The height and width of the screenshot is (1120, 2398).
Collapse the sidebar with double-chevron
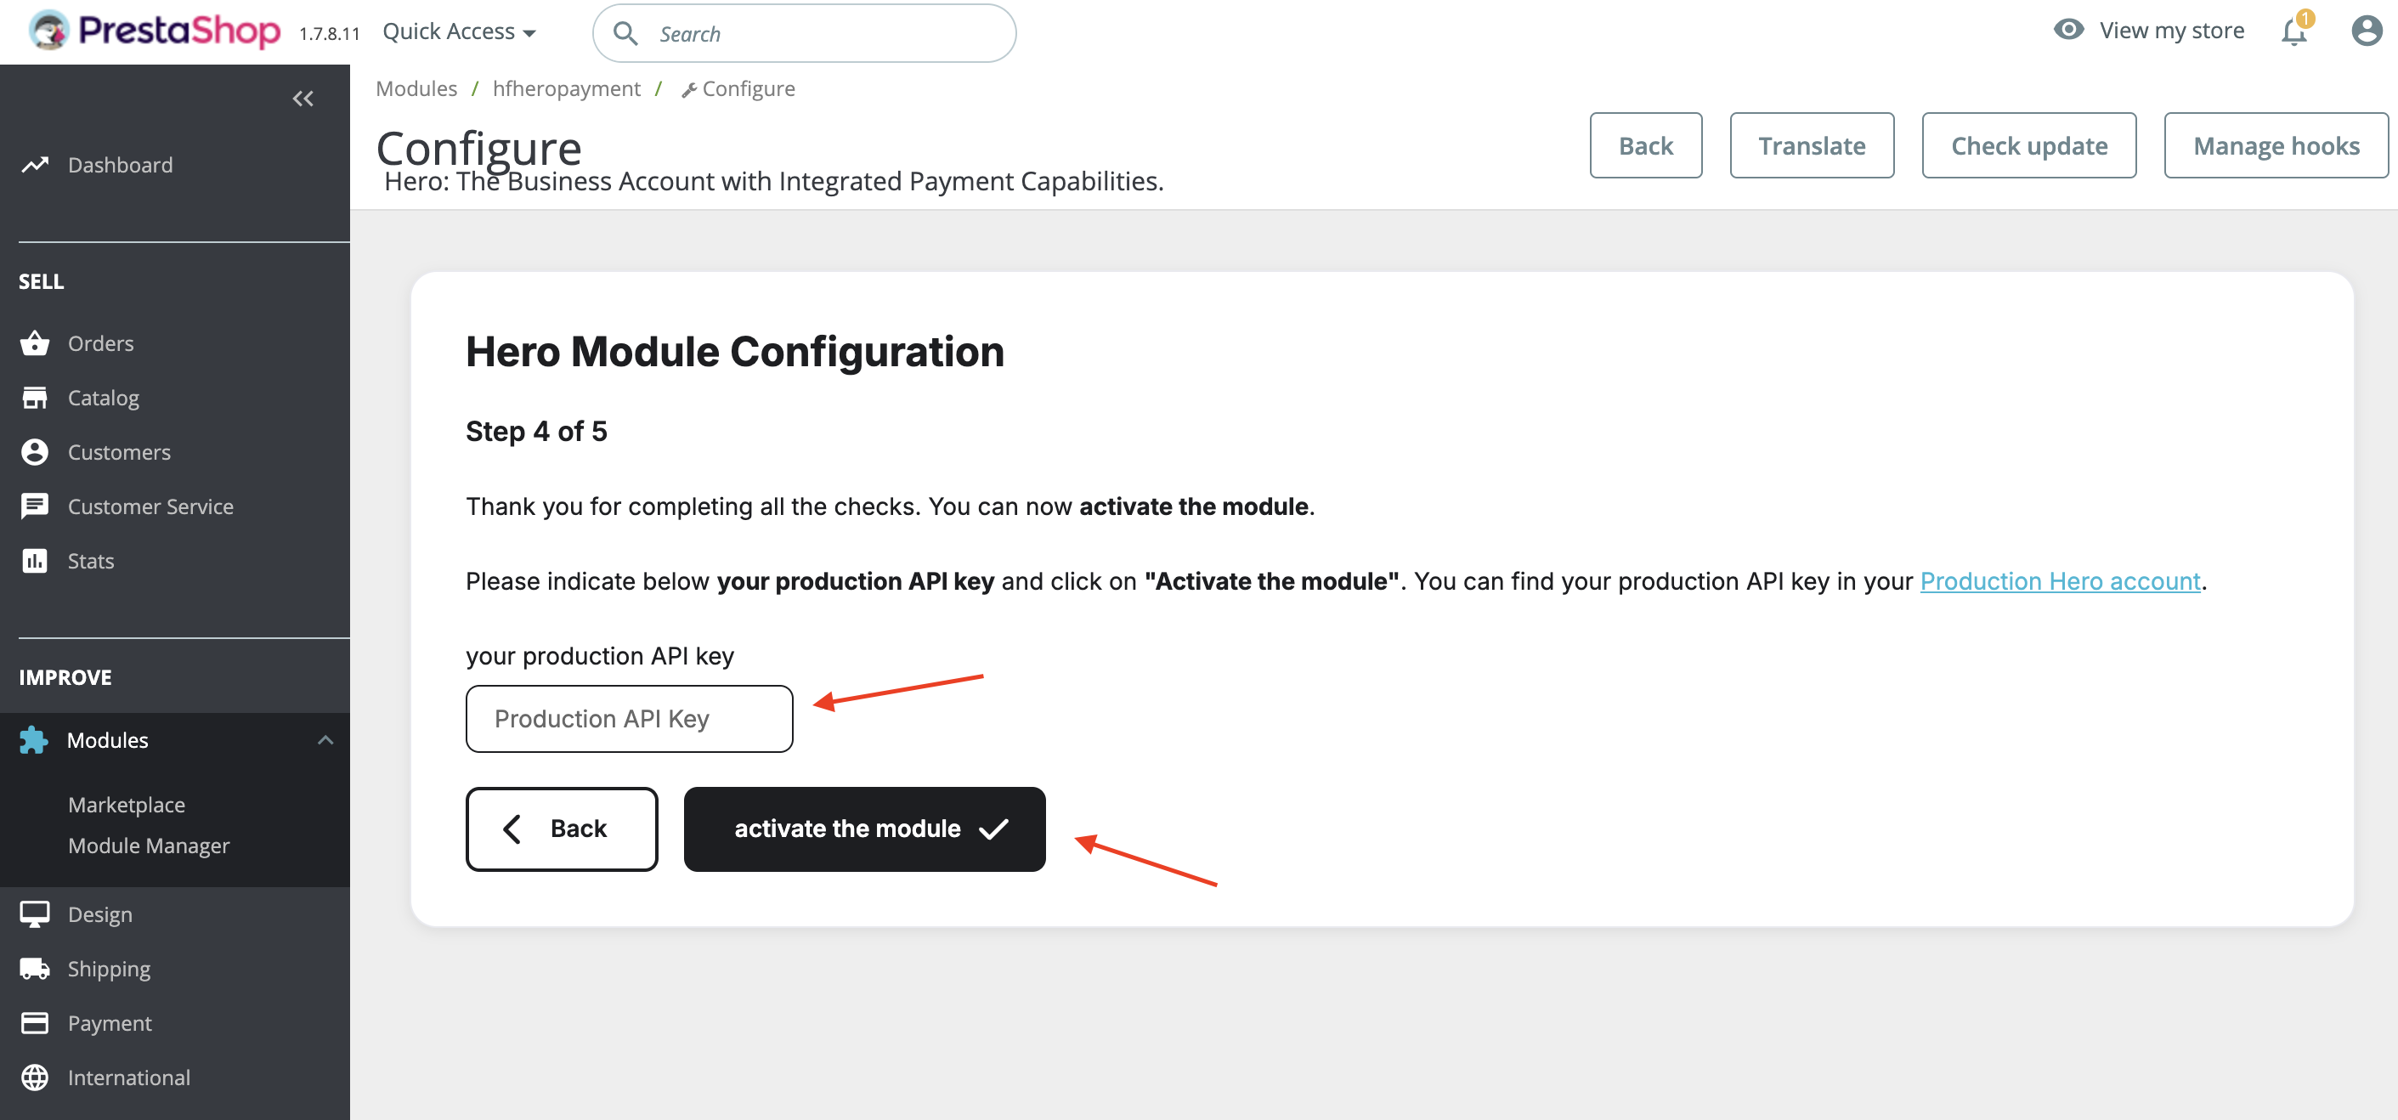tap(303, 99)
